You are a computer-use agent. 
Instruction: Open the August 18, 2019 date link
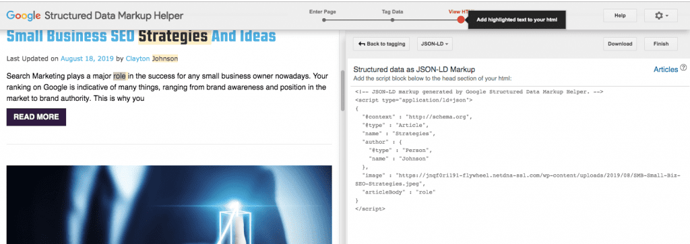tap(87, 58)
